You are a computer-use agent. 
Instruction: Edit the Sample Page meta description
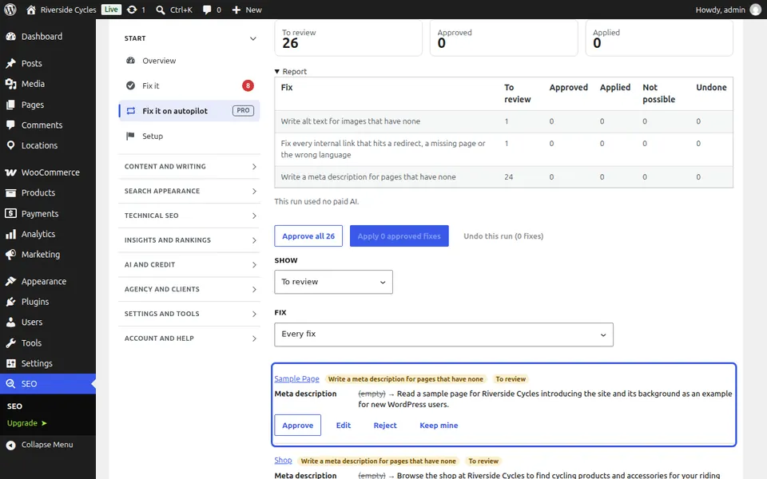344,426
